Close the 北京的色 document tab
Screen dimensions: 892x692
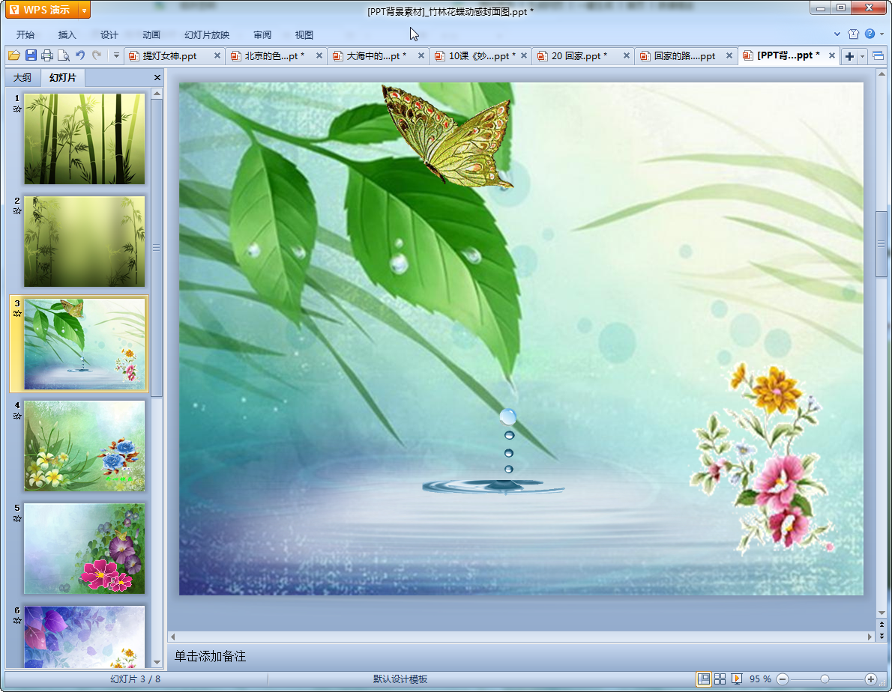pos(319,55)
